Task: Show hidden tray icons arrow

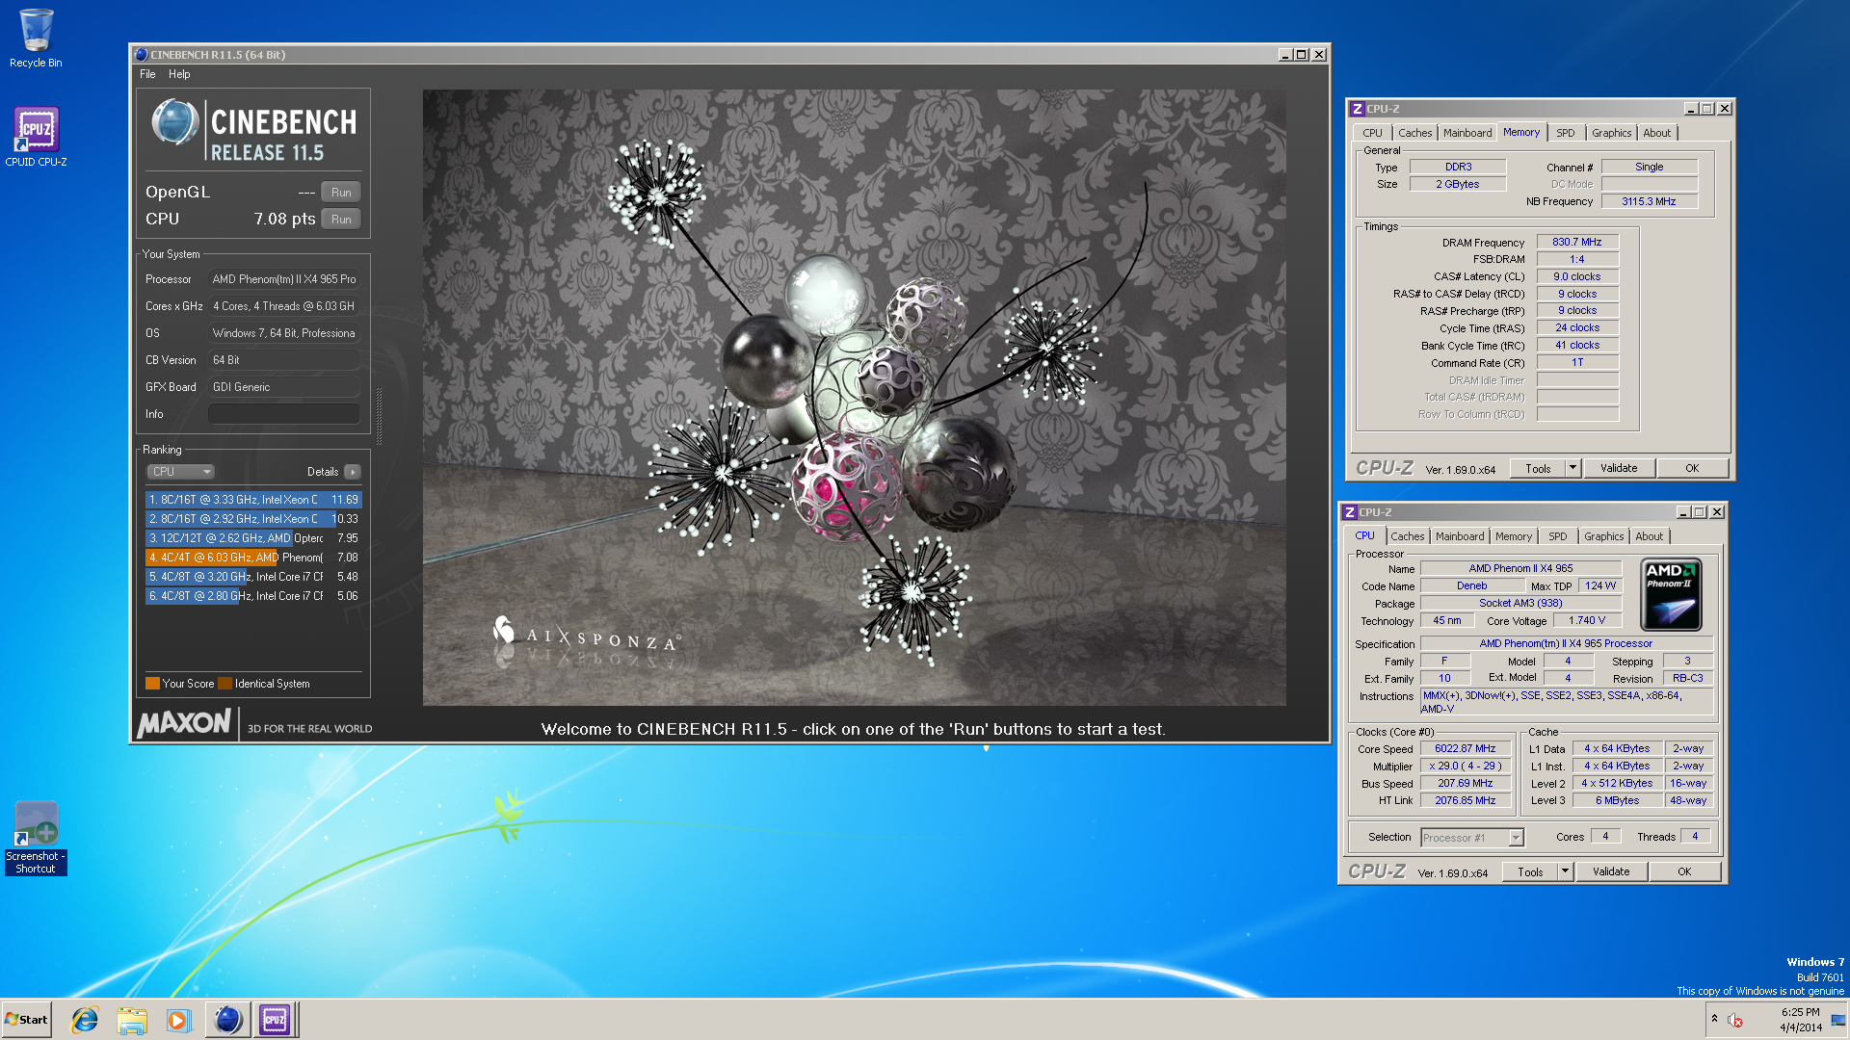Action: point(1714,1019)
